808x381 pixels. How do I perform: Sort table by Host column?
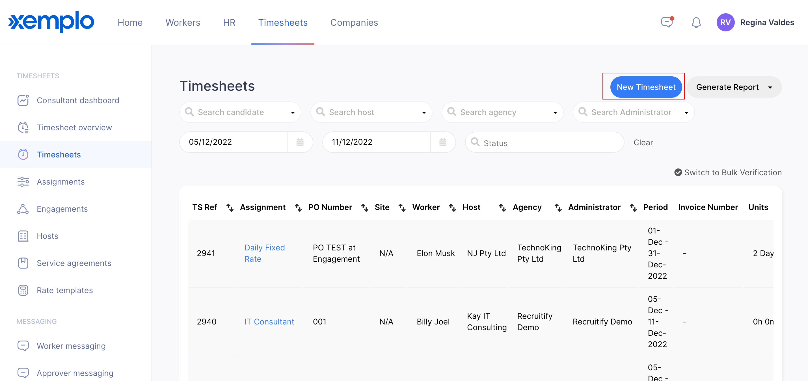(502, 207)
